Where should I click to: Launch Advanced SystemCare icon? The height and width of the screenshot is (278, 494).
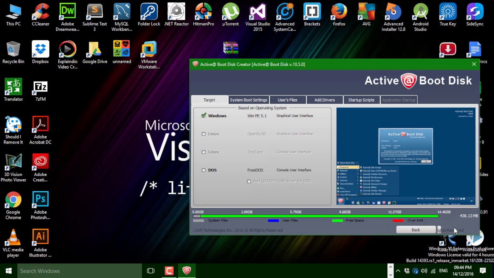pyautogui.click(x=285, y=18)
